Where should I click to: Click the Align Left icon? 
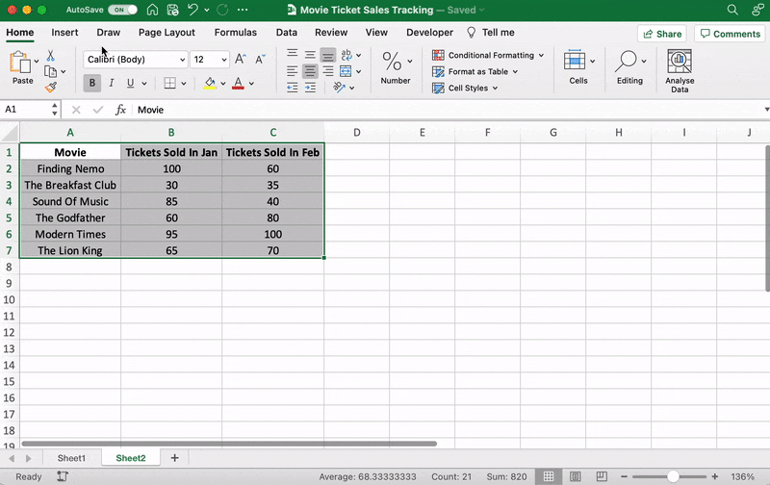293,71
